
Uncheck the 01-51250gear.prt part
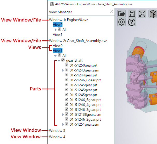click(67, 65)
